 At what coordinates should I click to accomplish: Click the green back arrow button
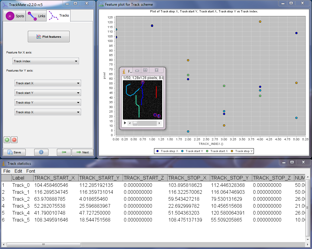[x=64, y=152]
